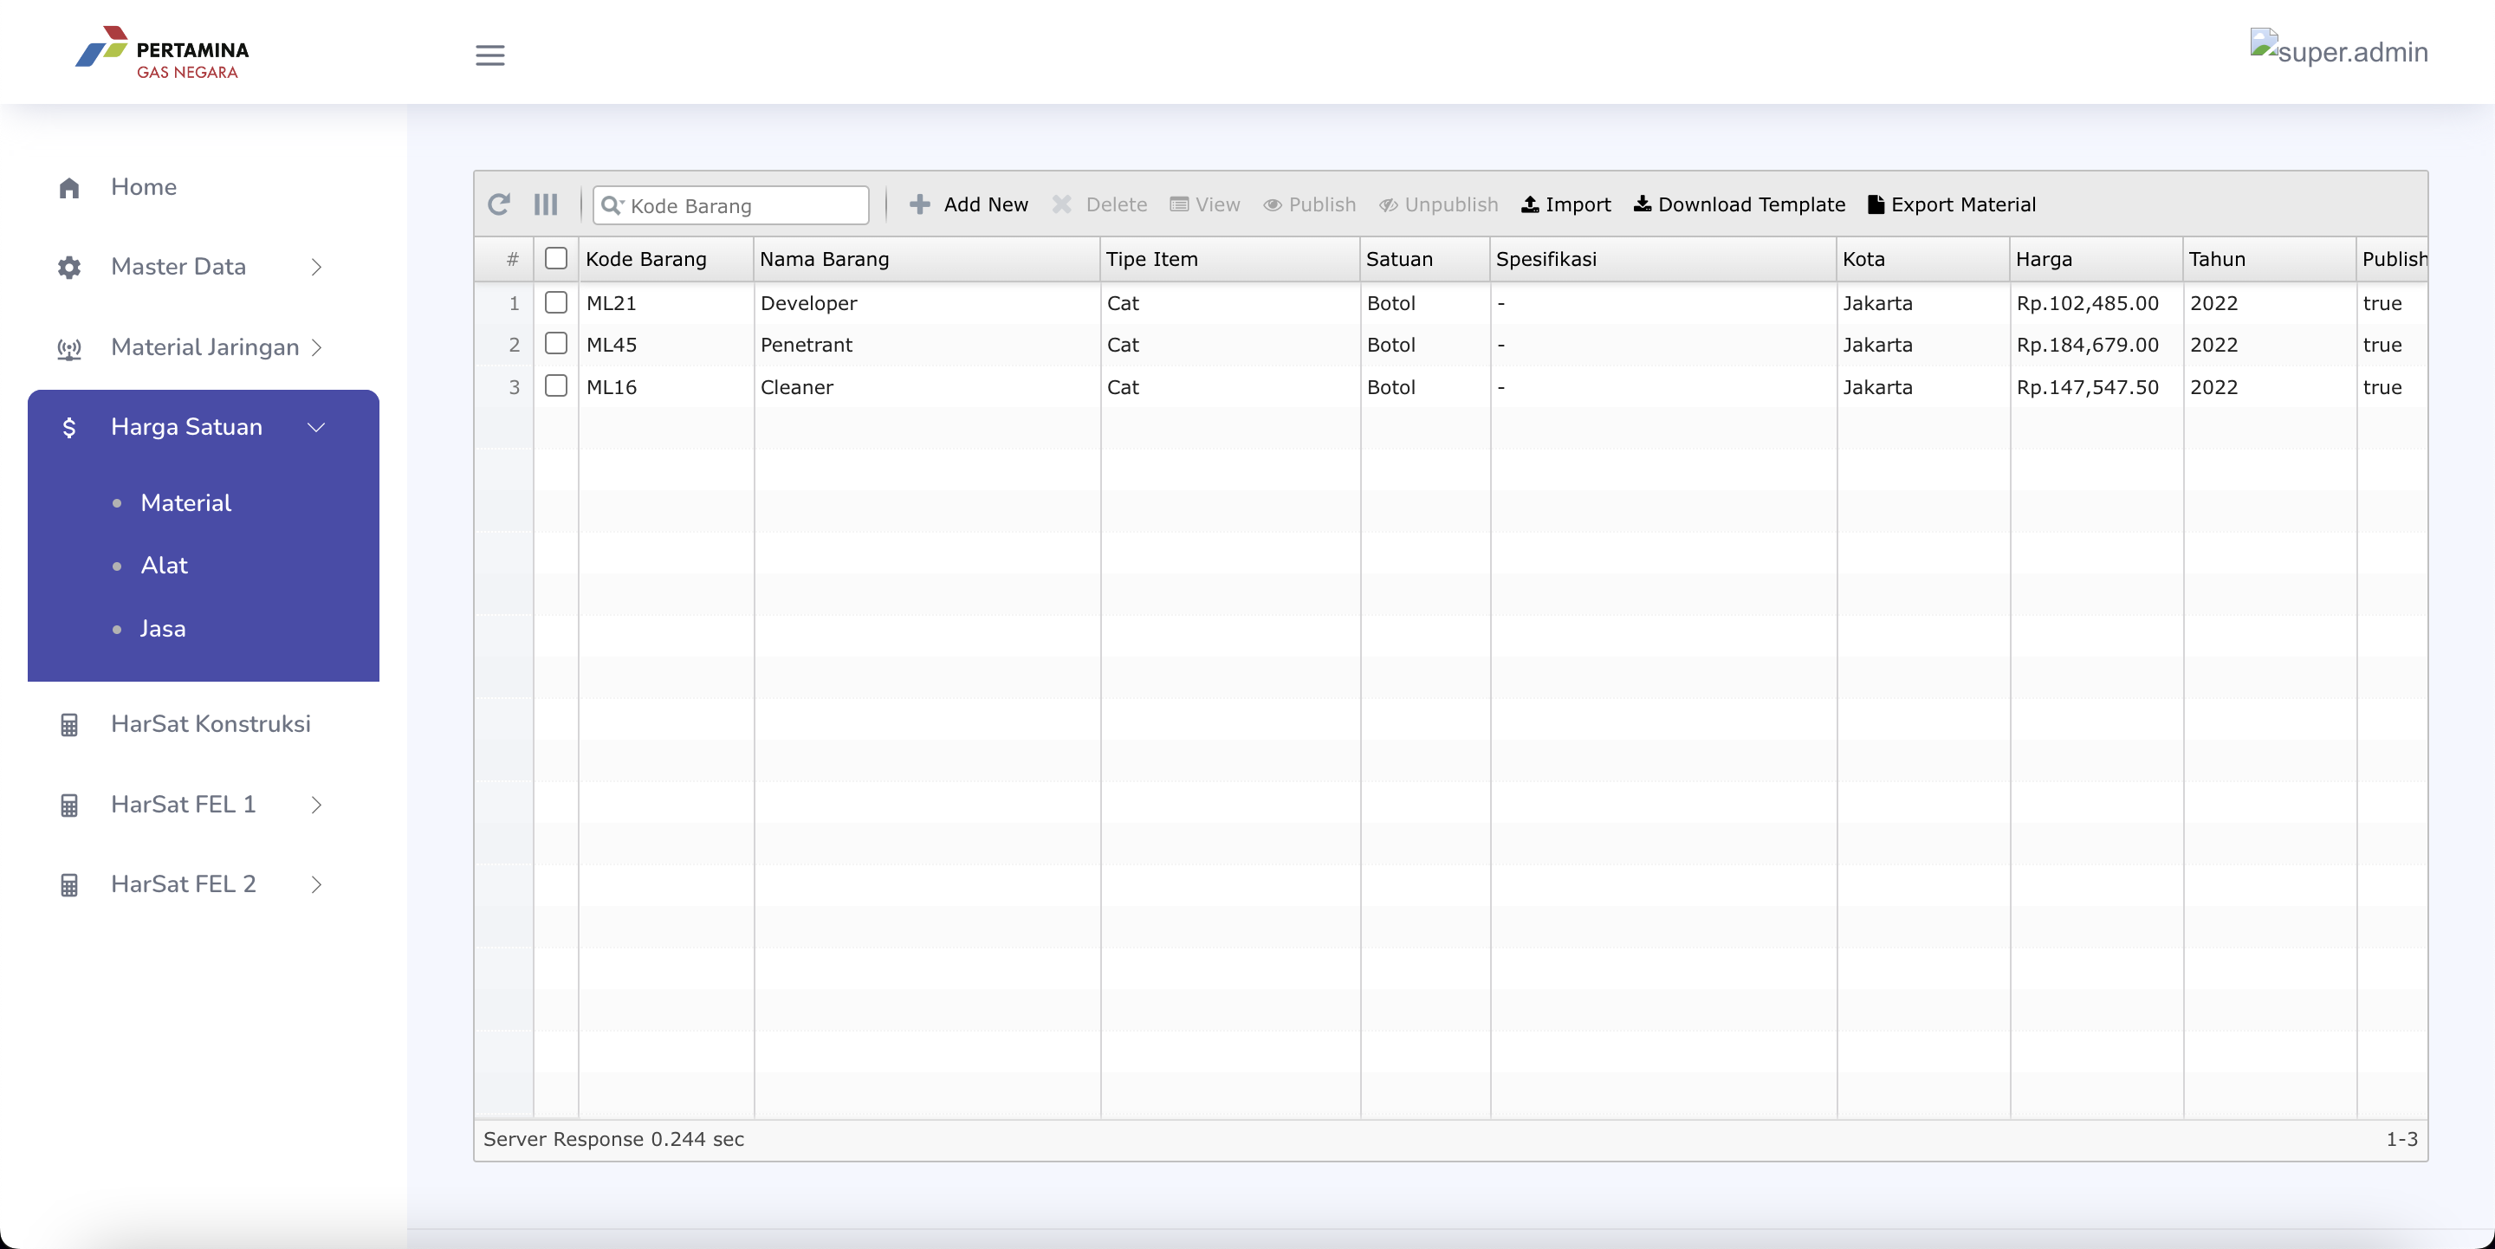Click the Add New plus icon
The height and width of the screenshot is (1249, 2495).
click(x=920, y=204)
